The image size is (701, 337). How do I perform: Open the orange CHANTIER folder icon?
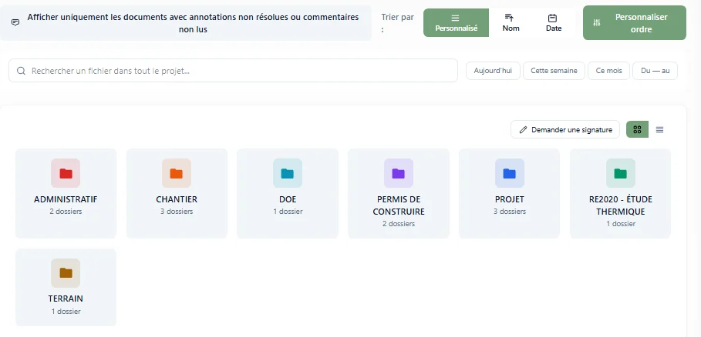pos(177,173)
